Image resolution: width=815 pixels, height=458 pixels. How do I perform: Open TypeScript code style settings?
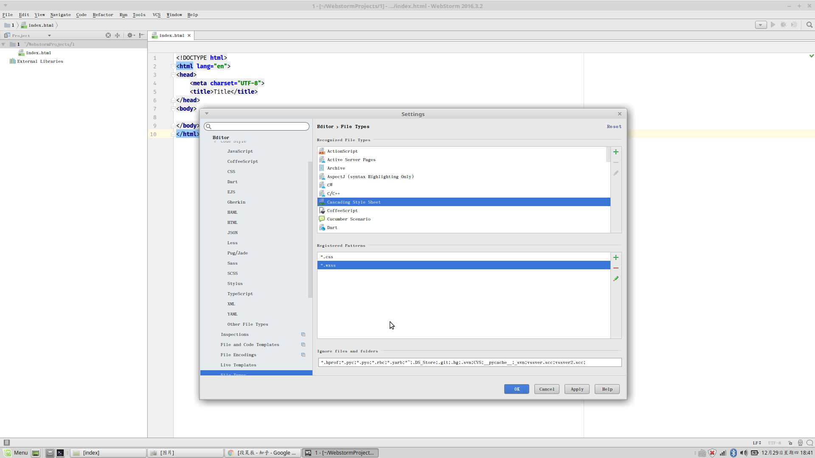click(240, 294)
